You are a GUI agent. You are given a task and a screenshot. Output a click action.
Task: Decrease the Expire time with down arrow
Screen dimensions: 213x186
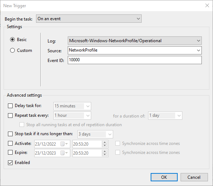(x=105, y=155)
